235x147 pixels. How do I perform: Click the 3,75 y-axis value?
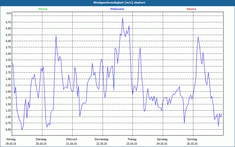pos(9,47)
